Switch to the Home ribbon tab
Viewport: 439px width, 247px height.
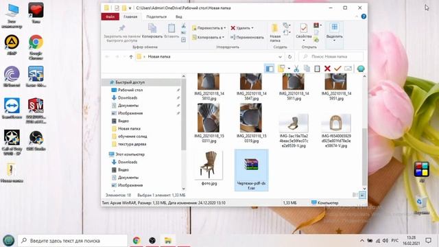[x=130, y=16]
